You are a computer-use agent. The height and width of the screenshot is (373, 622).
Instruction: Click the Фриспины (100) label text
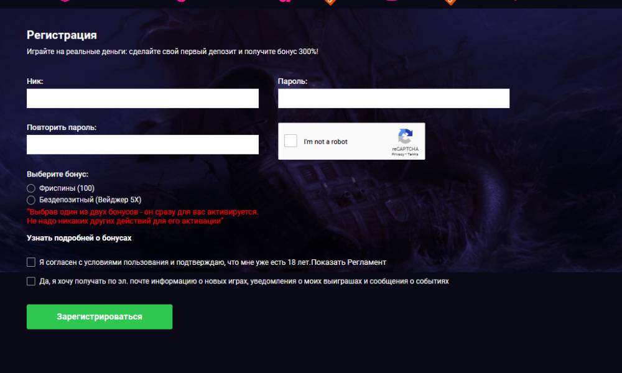(67, 188)
